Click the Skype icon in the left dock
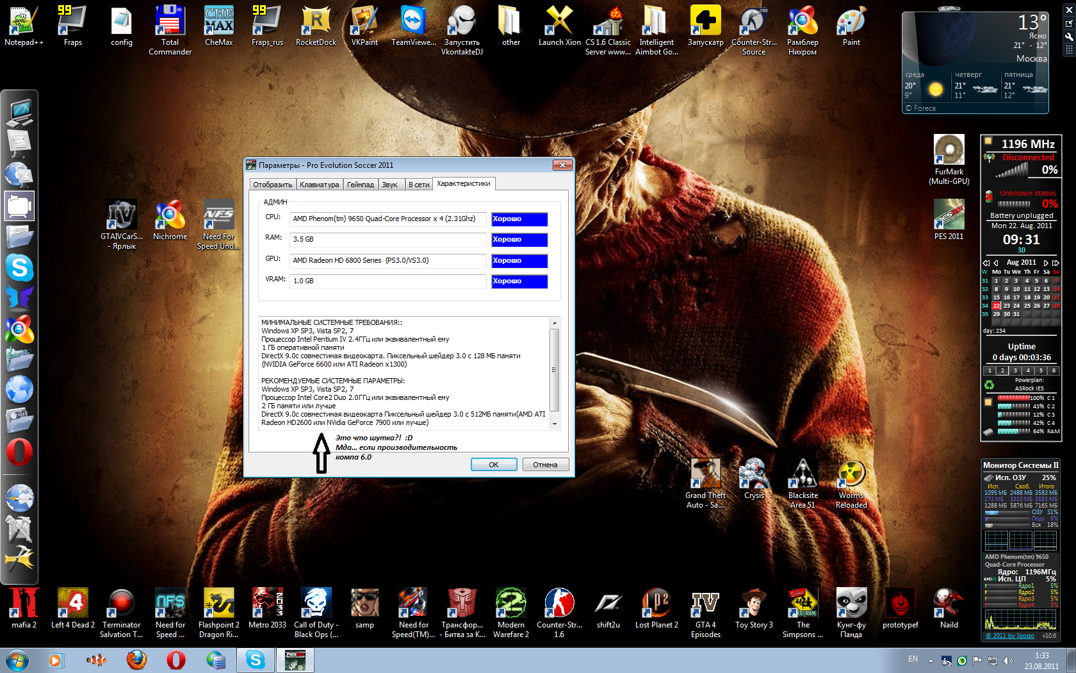Viewport: 1076px width, 673px height. tap(19, 267)
